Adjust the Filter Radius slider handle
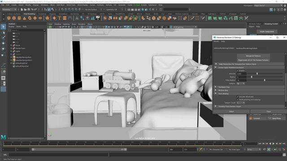287x161 pixels. [265, 80]
